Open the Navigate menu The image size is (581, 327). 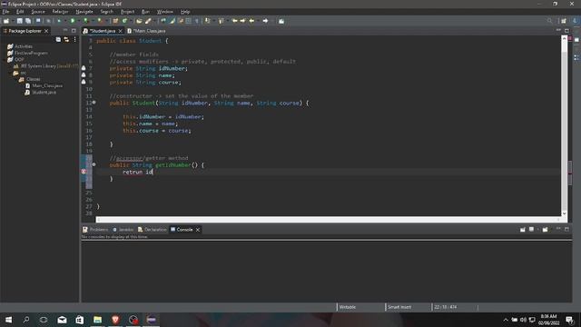click(x=84, y=12)
